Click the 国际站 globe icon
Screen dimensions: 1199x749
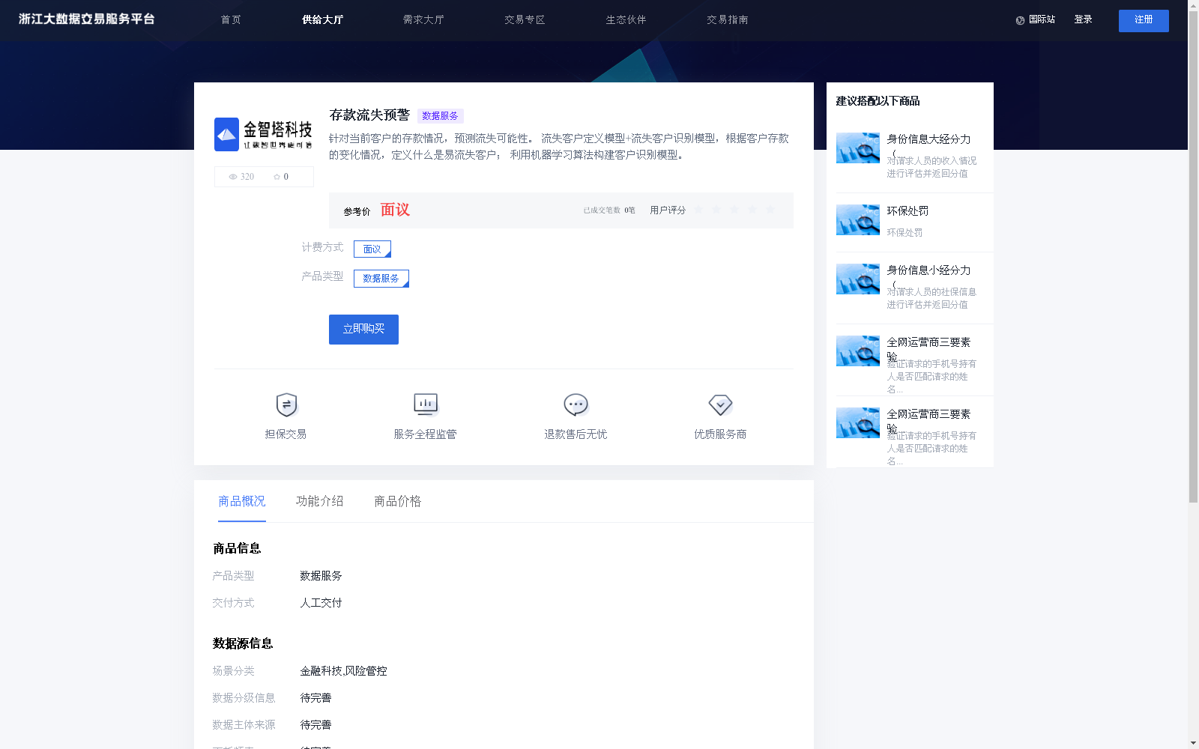[x=1020, y=20]
